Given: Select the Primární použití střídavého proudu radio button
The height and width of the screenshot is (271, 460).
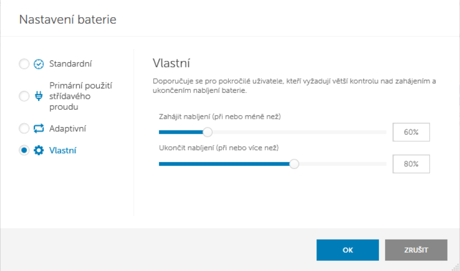Looking at the screenshot, I should click(x=23, y=97).
